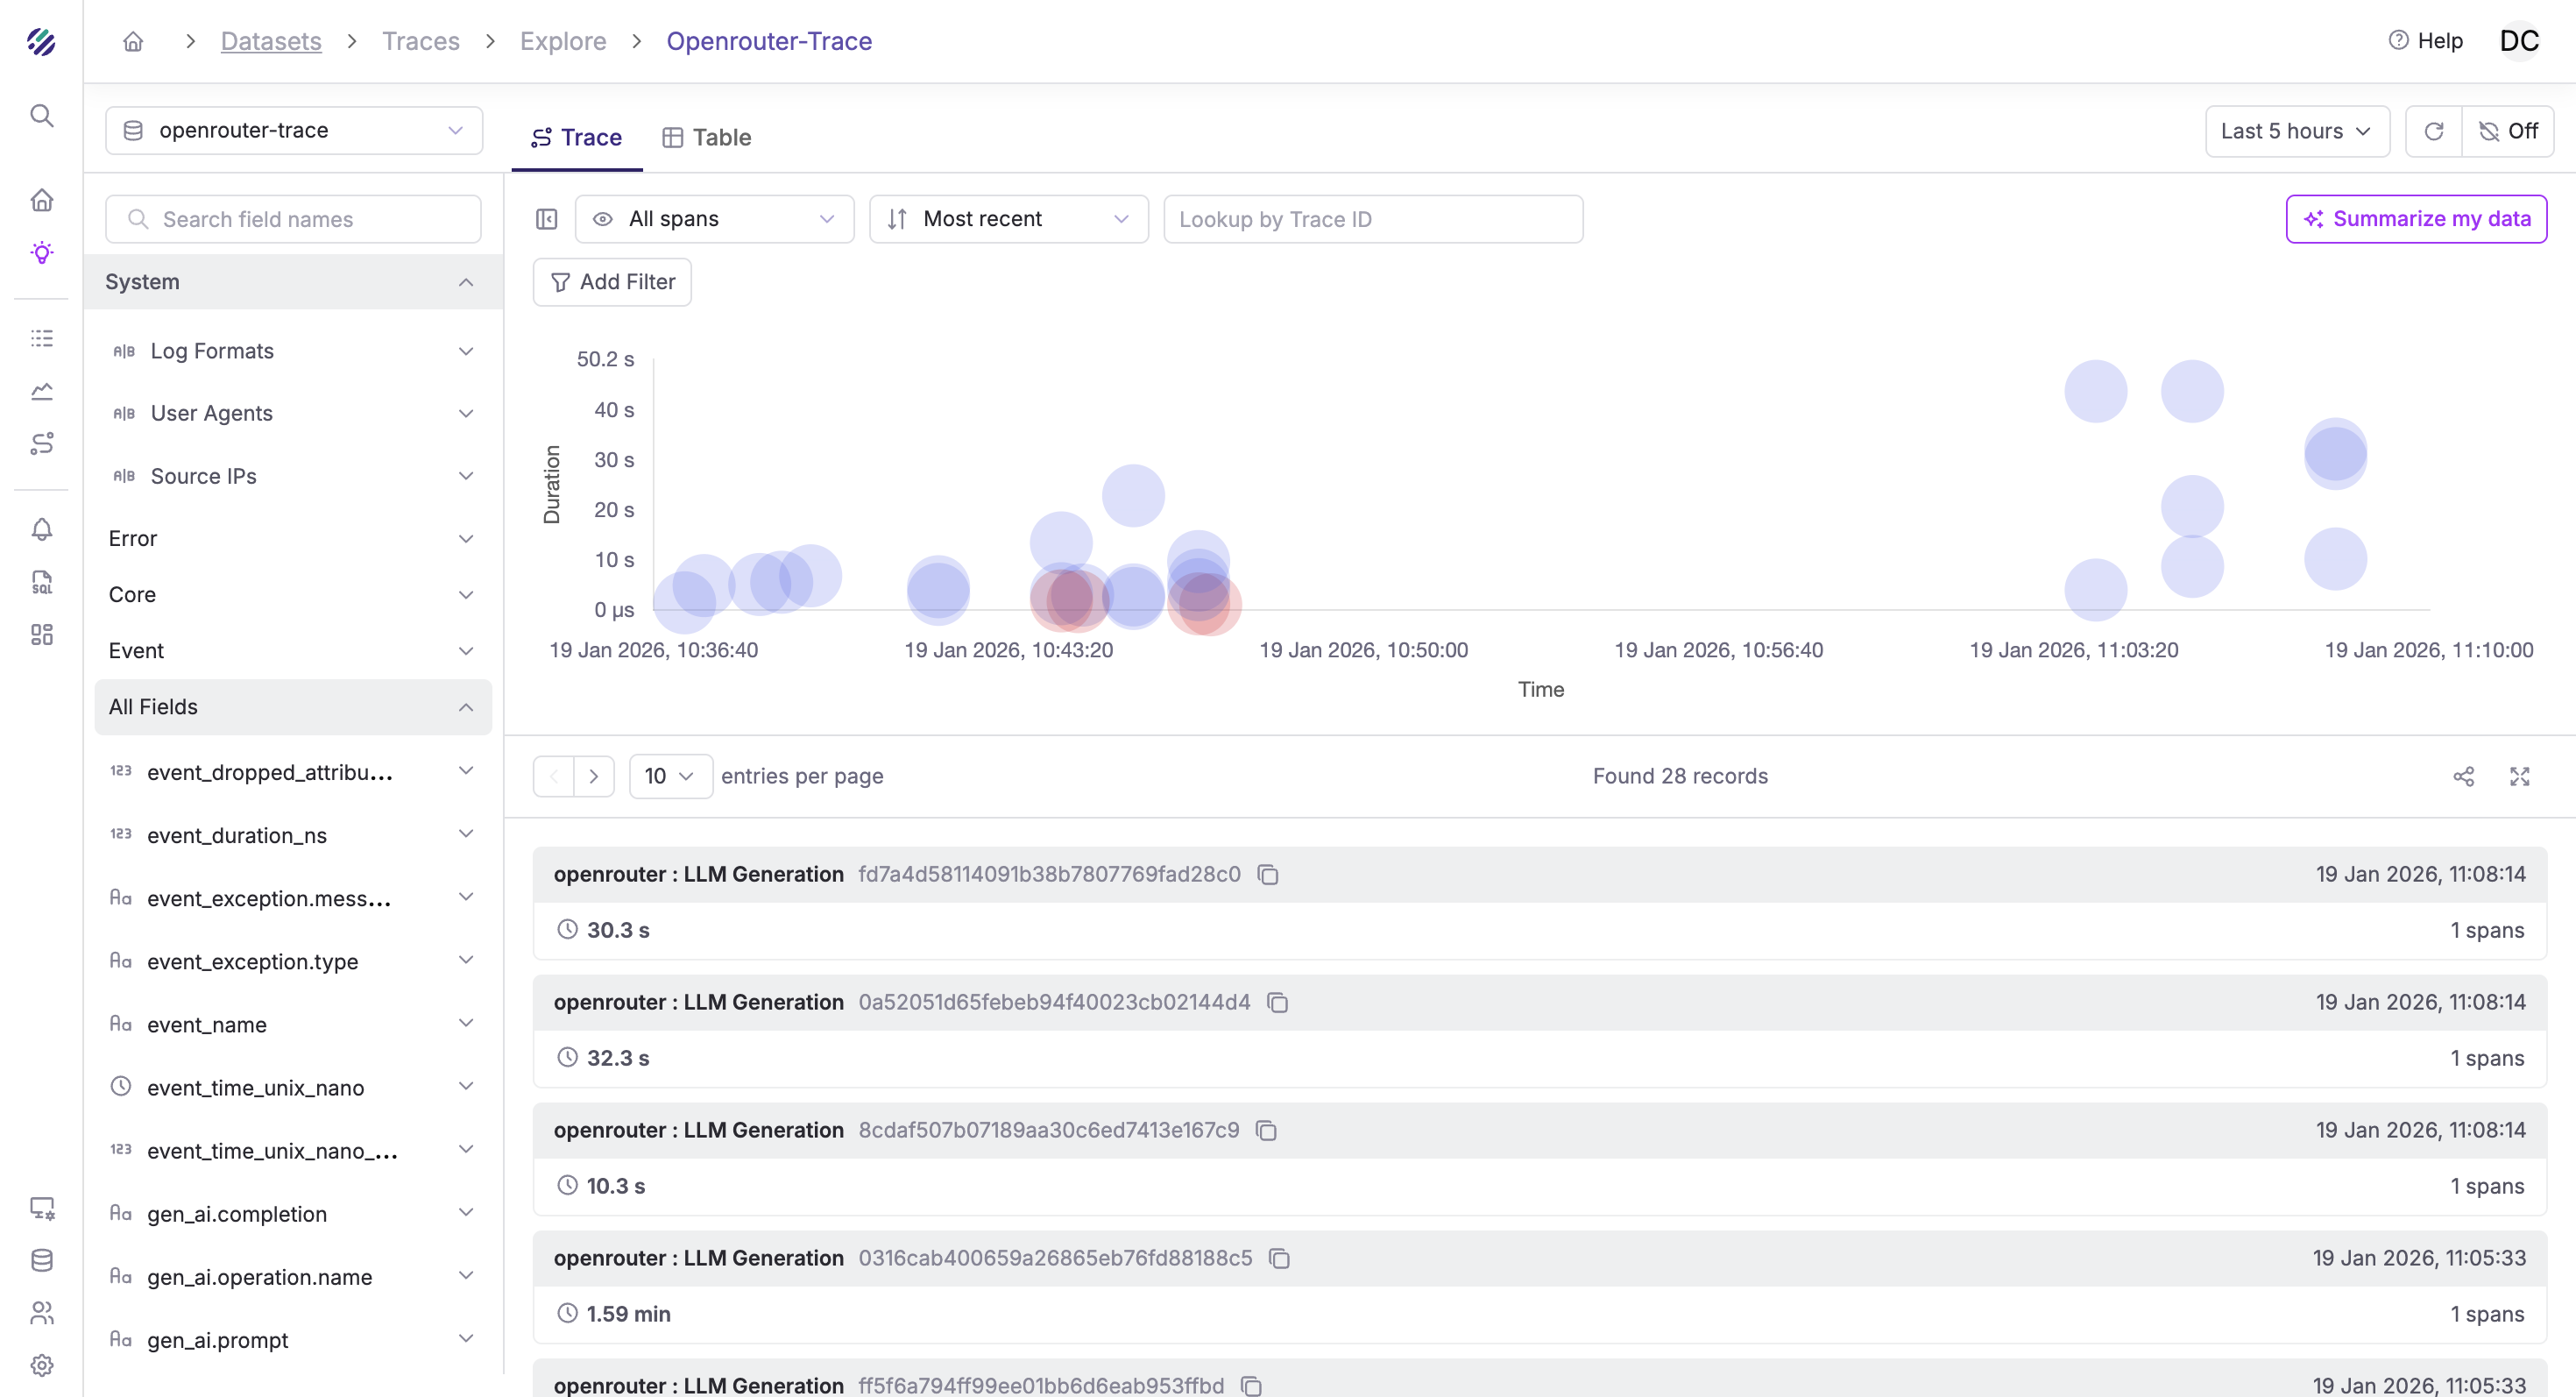Image resolution: width=2576 pixels, height=1397 pixels.
Task: Click the Lookup by Trace ID field
Action: pyautogui.click(x=1372, y=219)
